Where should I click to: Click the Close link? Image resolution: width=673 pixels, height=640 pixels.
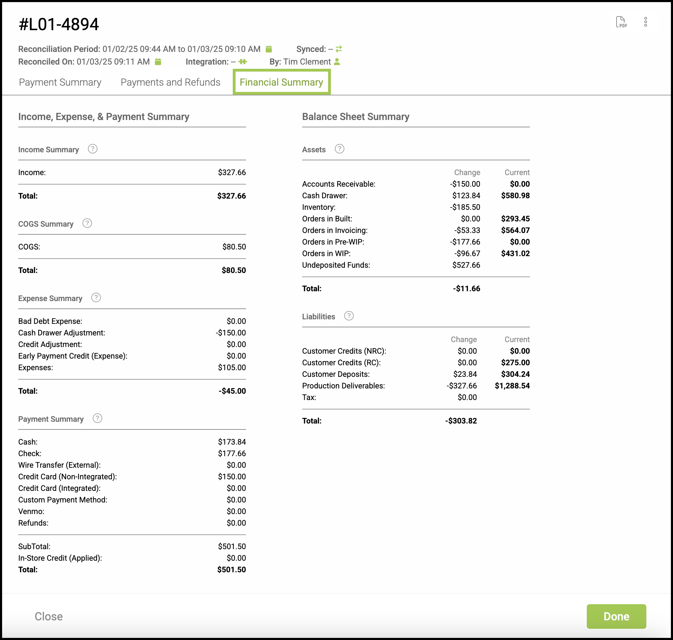coord(49,616)
